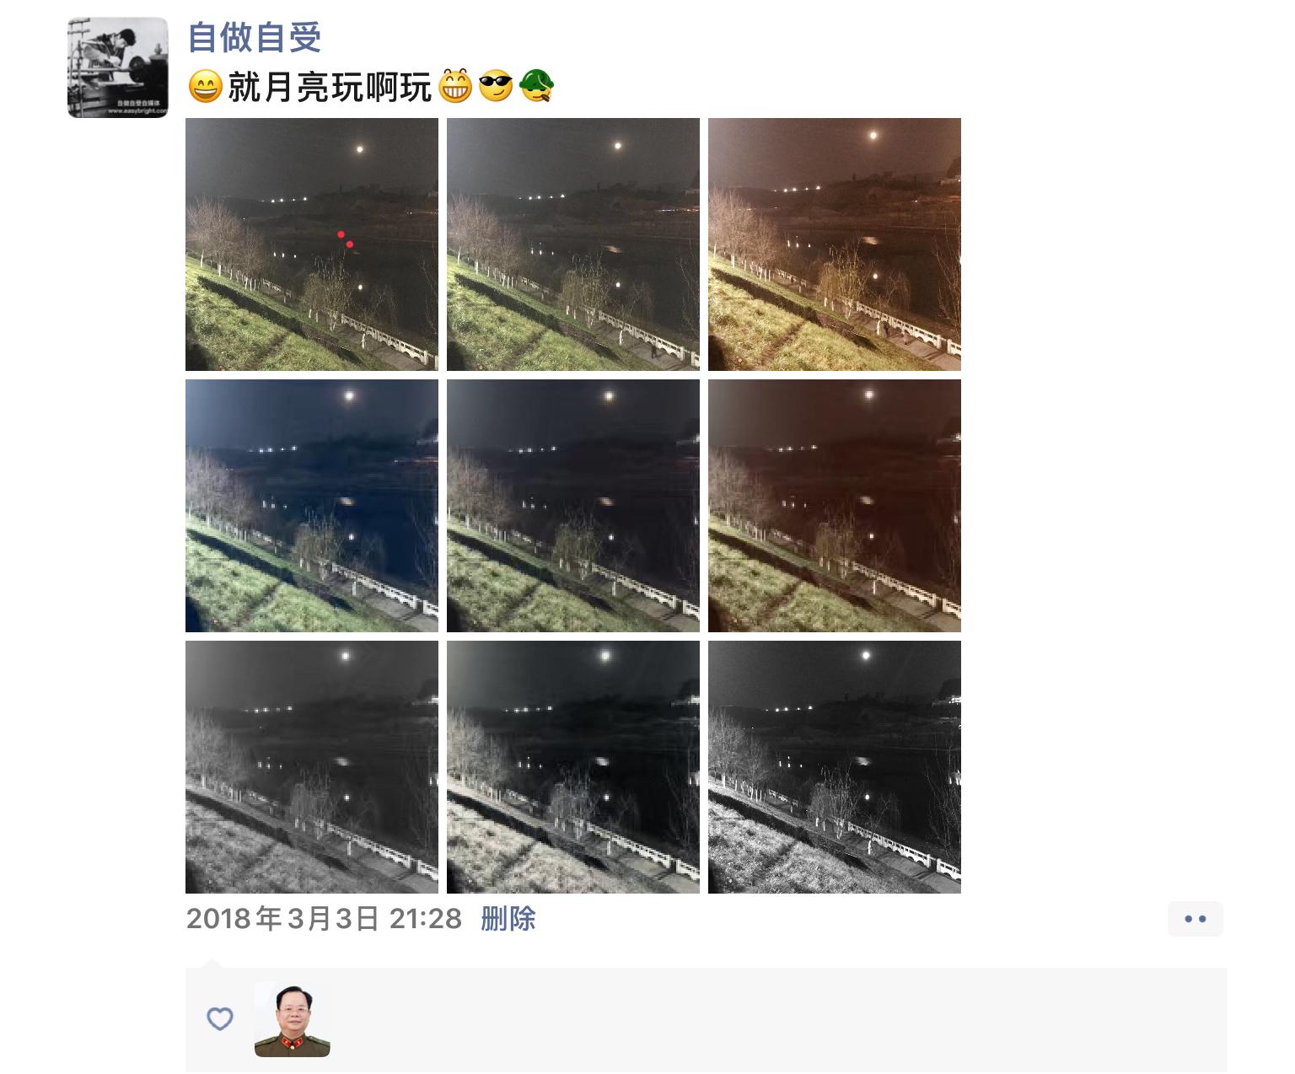
Task: Open center photo of the grid
Action: click(x=573, y=506)
